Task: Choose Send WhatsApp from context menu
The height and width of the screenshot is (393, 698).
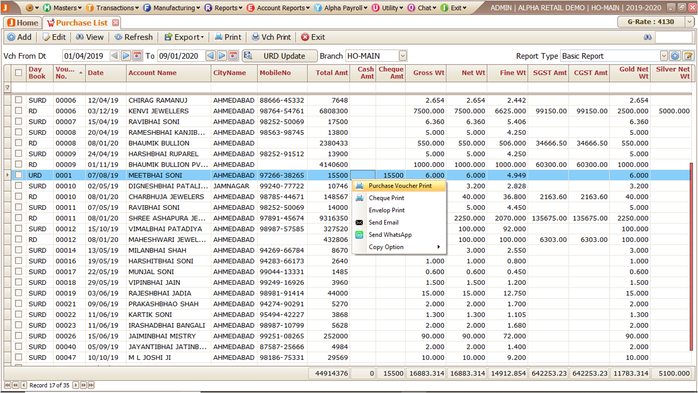Action: (x=390, y=235)
